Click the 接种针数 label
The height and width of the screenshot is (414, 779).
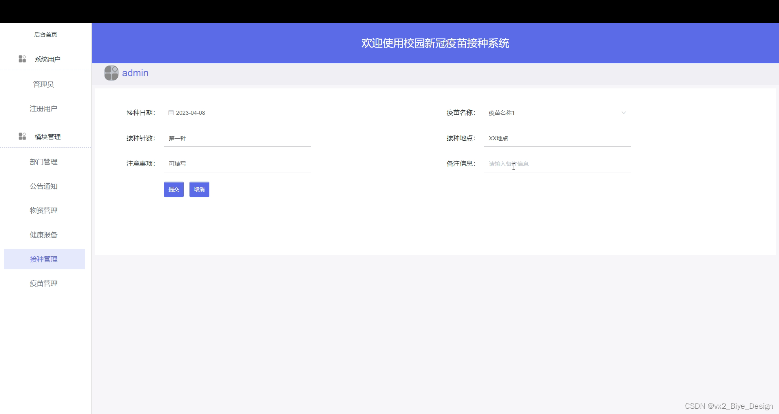[141, 138]
